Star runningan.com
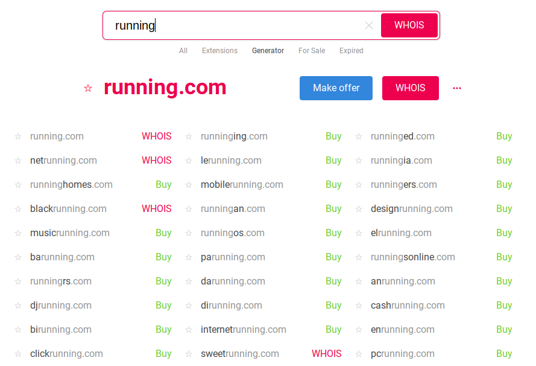The height and width of the screenshot is (366, 536). [x=188, y=209]
